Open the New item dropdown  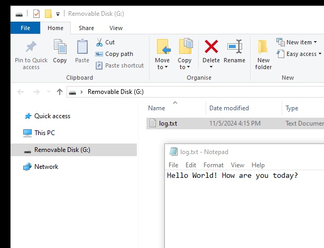click(x=296, y=42)
